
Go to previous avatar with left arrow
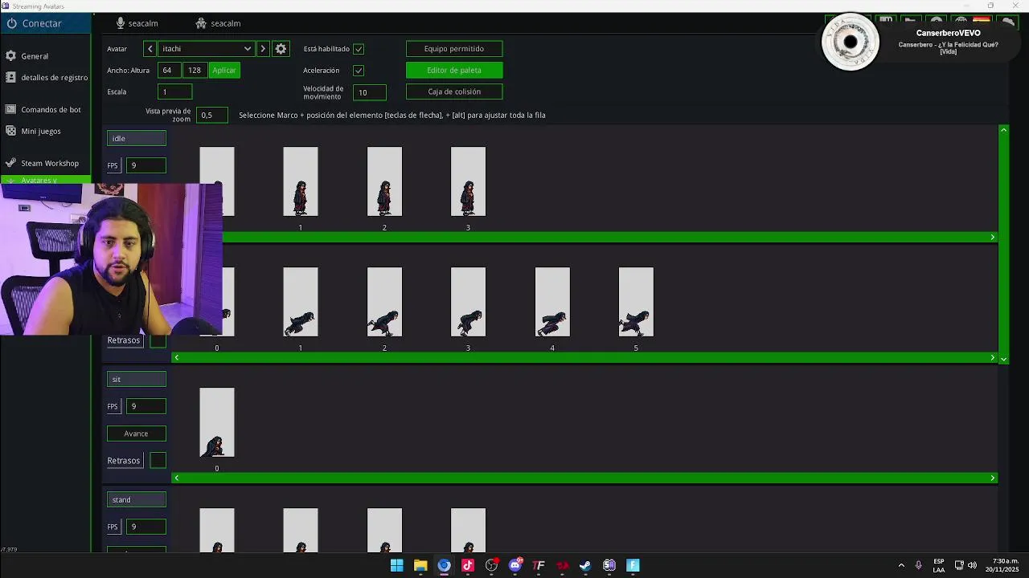(x=150, y=49)
